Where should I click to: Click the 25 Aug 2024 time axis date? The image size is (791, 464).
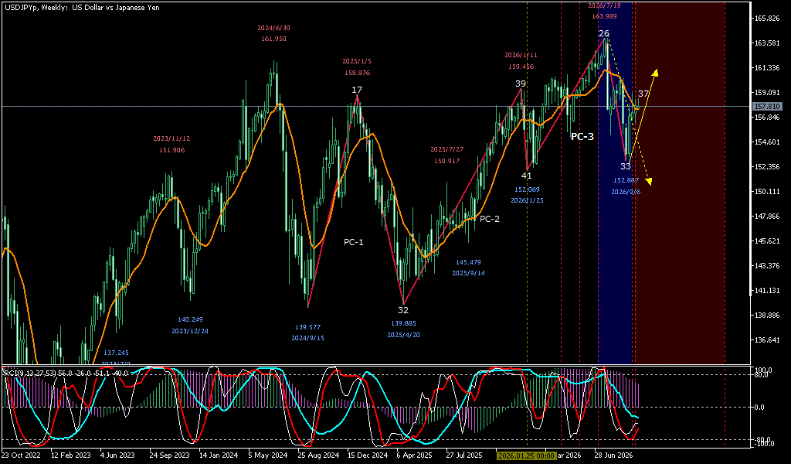pos(317,455)
